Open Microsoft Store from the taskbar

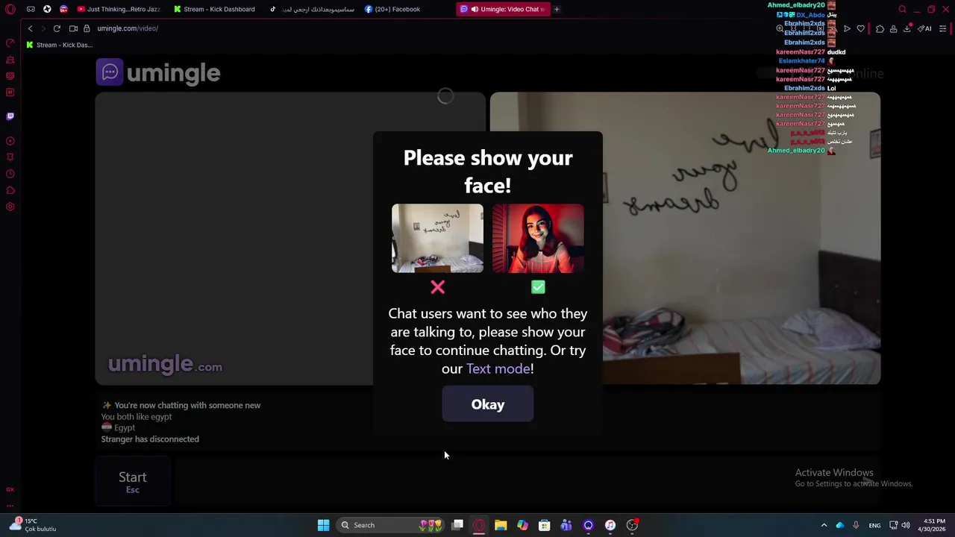tap(544, 525)
